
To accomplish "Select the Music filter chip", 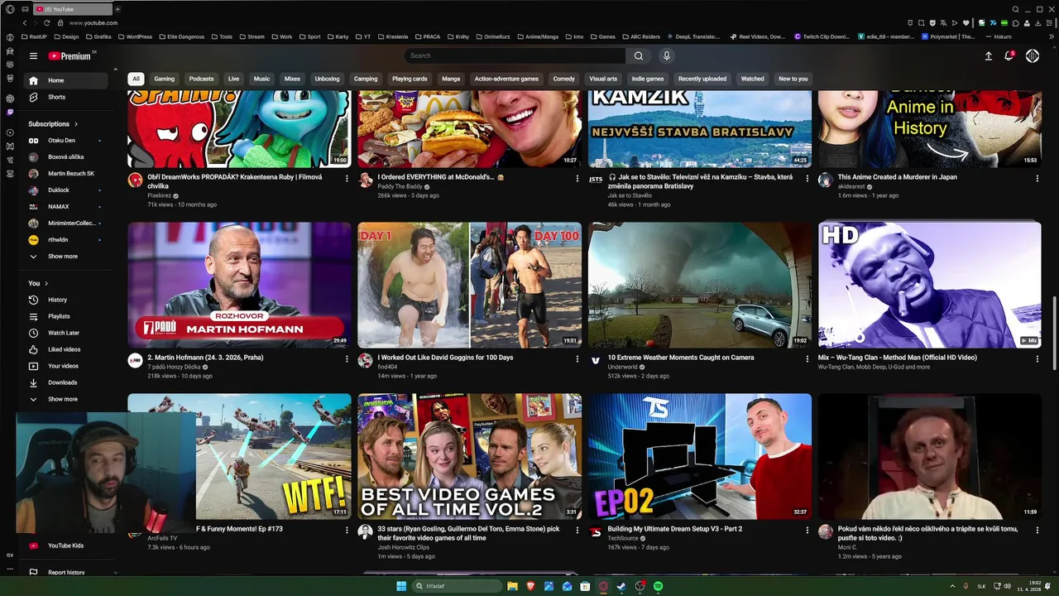I will click(261, 79).
